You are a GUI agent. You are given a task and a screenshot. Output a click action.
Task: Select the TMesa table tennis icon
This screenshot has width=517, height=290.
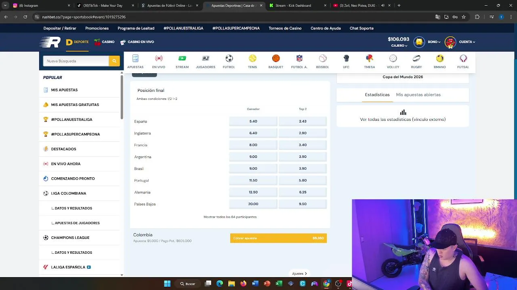(x=370, y=58)
